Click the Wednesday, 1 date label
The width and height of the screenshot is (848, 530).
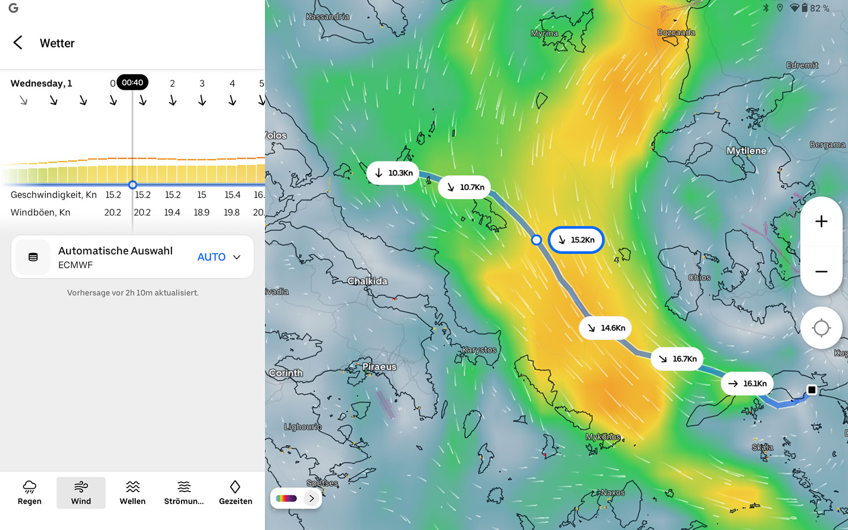coord(41,83)
